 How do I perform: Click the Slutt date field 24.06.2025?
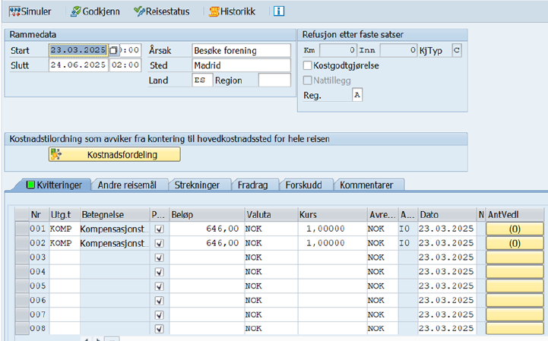point(78,65)
